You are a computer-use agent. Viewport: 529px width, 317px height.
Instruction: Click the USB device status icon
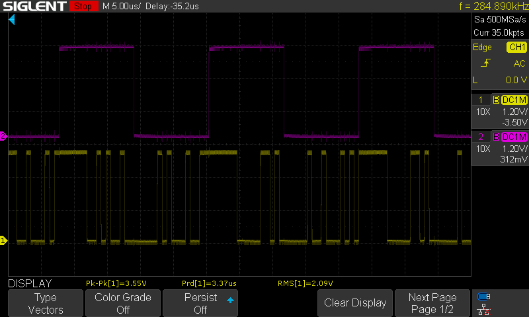coord(484,297)
